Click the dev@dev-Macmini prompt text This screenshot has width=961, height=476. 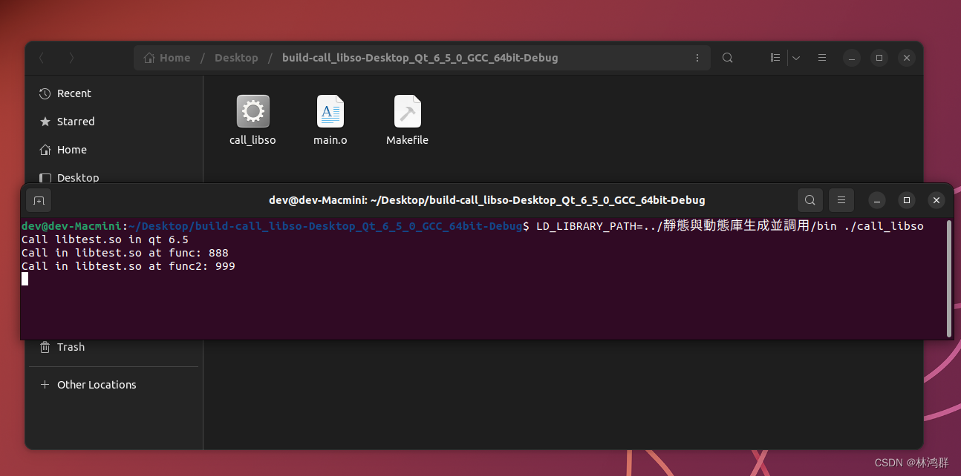pos(71,226)
